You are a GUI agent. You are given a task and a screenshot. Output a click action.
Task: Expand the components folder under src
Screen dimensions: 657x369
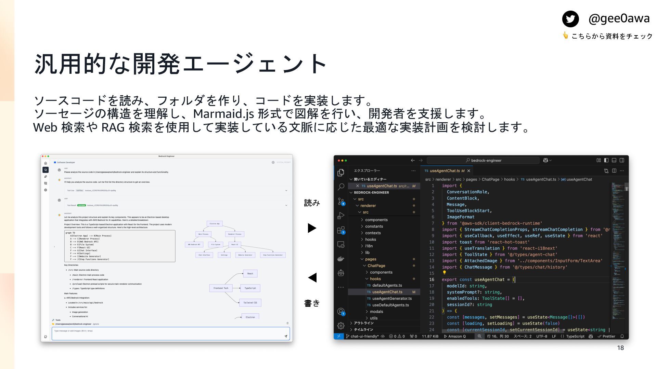click(x=376, y=220)
